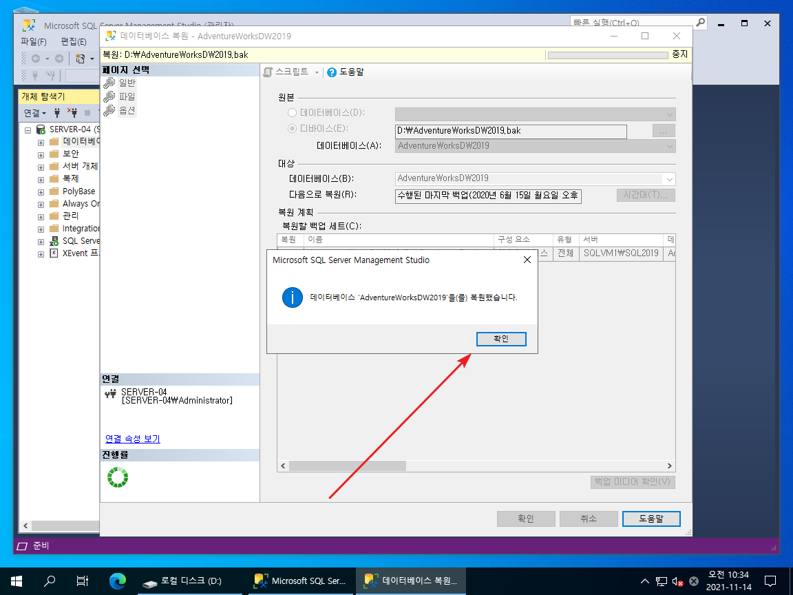Click the 스크립트 button in restore dialog

tap(286, 72)
